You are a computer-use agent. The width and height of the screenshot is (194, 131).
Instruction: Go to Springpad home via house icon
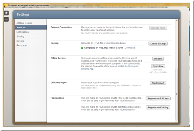tap(6, 13)
